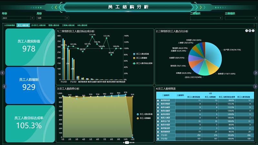Viewport: 258px width, 145px height.
Task: Click the next arrow at the detail table's top-right corner
Action: tap(255, 86)
